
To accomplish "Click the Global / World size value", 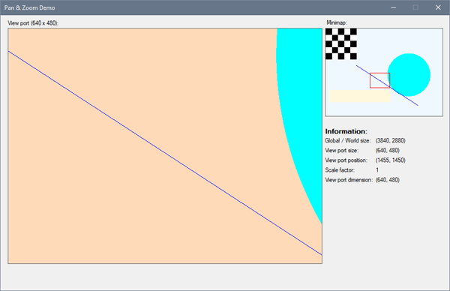I will pyautogui.click(x=390, y=140).
